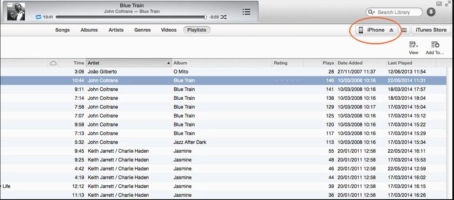
Task: Click the Search Library field
Action: [394, 12]
